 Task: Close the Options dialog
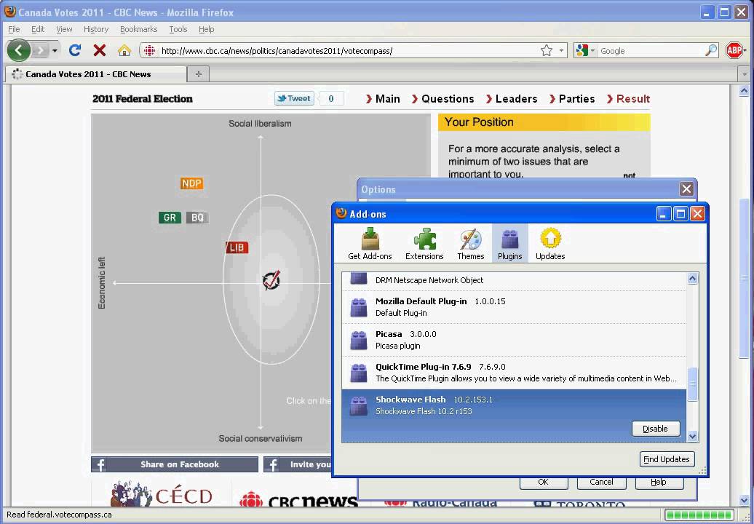(x=687, y=189)
